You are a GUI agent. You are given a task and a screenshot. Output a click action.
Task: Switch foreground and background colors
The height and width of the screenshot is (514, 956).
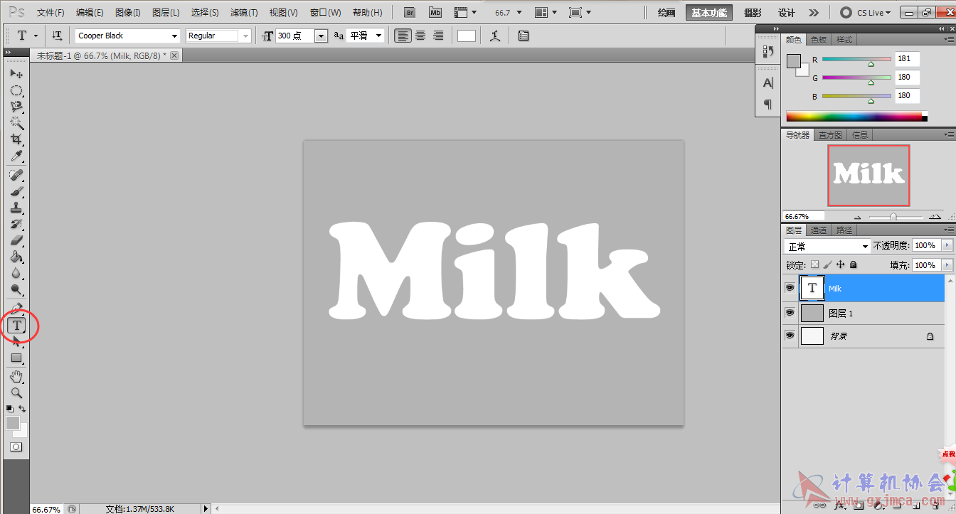point(22,409)
